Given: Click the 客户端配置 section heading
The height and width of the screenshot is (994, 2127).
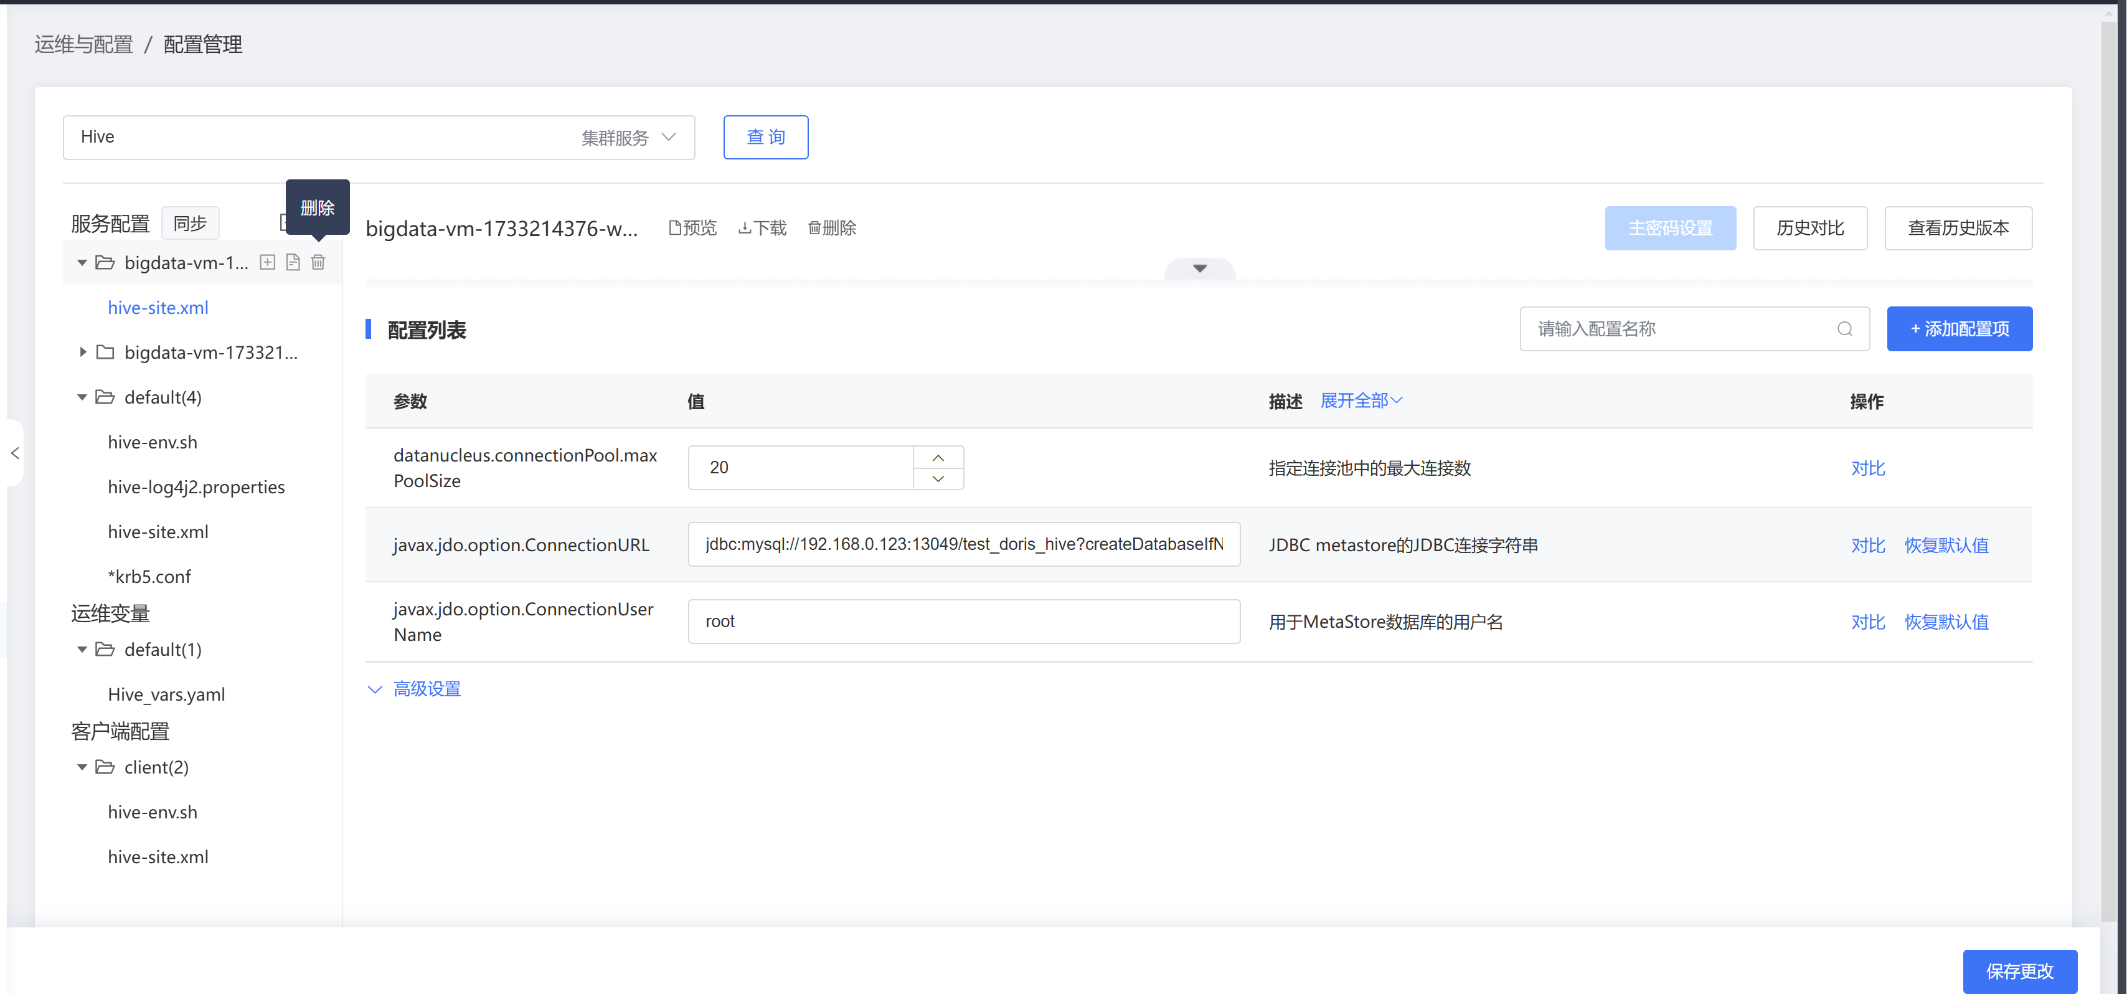Looking at the screenshot, I should 120,731.
